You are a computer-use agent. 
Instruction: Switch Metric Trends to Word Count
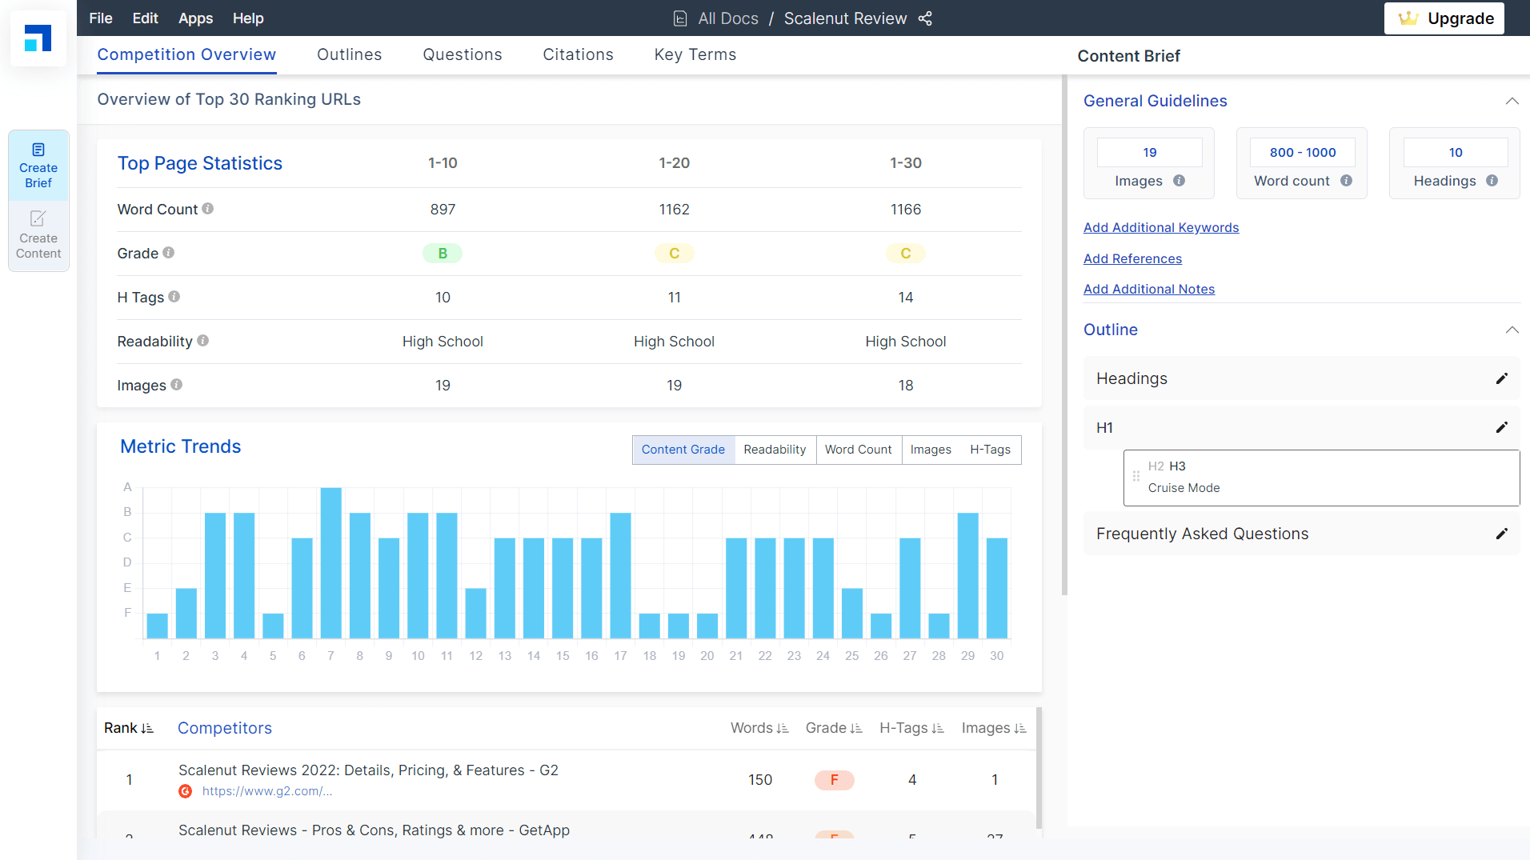858,450
